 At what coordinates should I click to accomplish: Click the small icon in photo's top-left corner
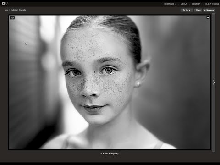(x=12, y=18)
